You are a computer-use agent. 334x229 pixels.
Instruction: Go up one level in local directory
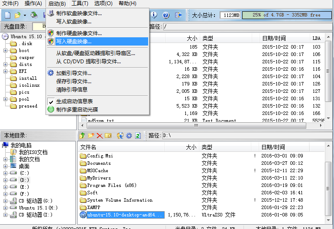(82, 136)
